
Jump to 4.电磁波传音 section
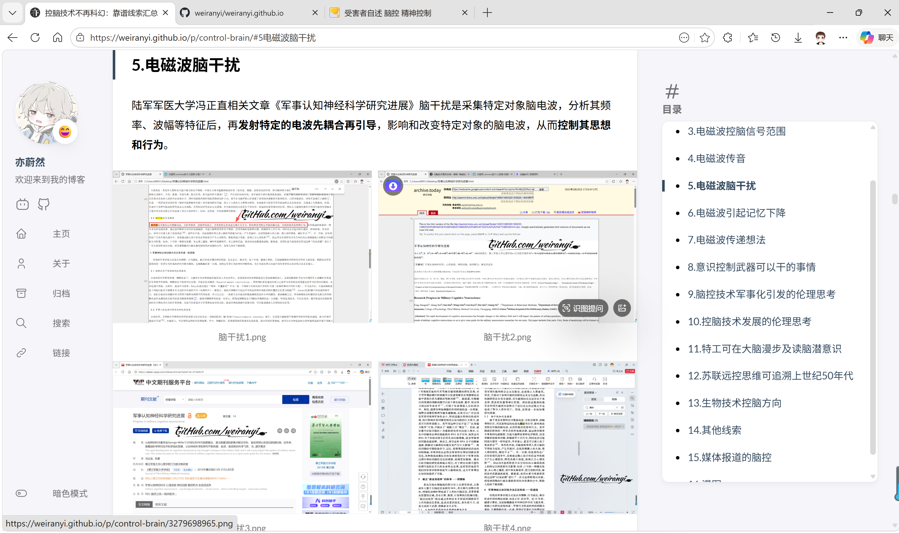716,158
